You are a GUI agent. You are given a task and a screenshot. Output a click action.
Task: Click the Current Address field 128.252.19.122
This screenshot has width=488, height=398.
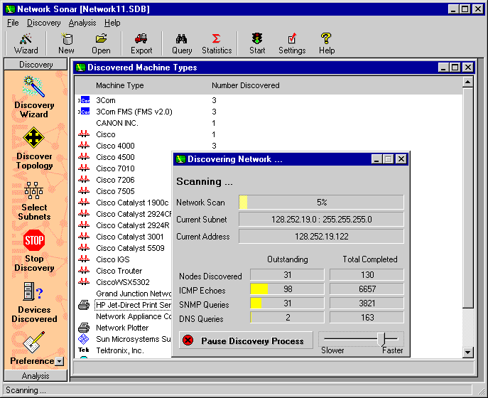[x=321, y=237]
